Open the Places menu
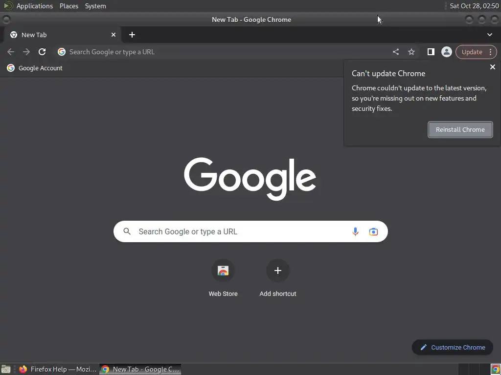The image size is (501, 375). 69,6
